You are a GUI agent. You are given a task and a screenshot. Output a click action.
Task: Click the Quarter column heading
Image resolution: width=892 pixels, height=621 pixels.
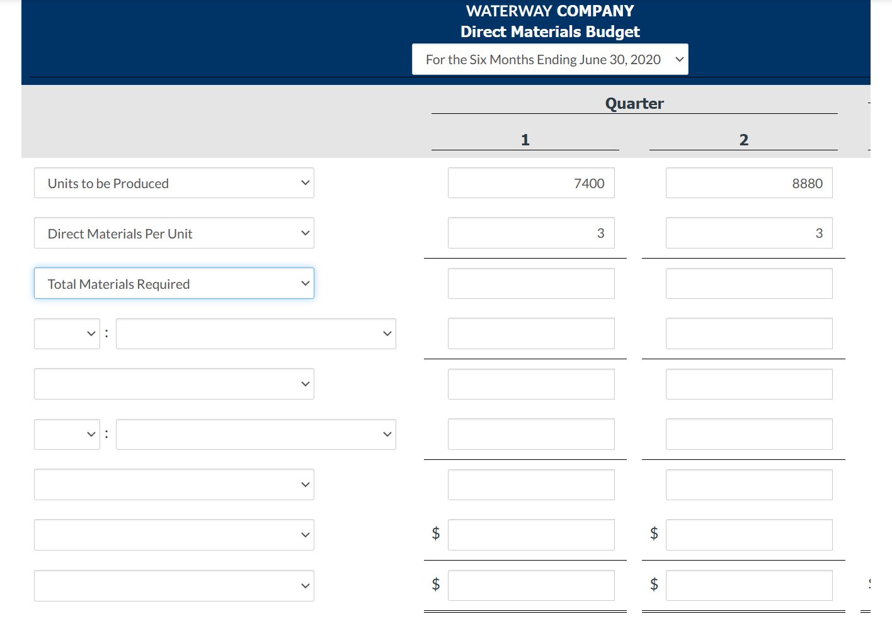[634, 103]
